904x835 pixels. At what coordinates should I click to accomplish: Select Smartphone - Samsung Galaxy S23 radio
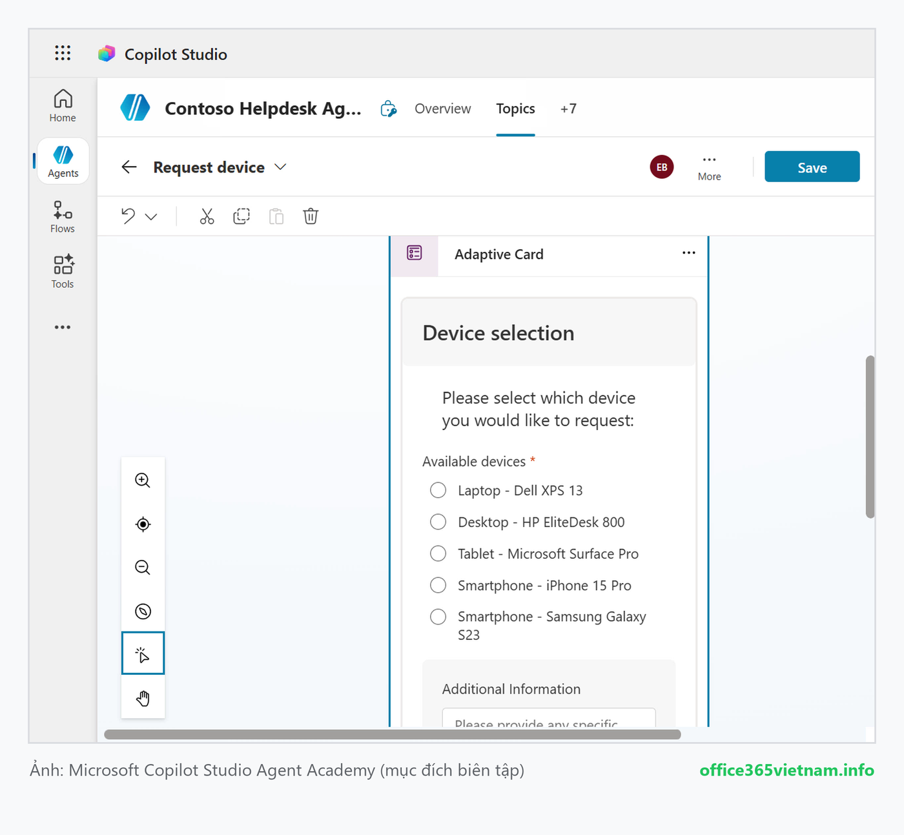[x=438, y=617]
